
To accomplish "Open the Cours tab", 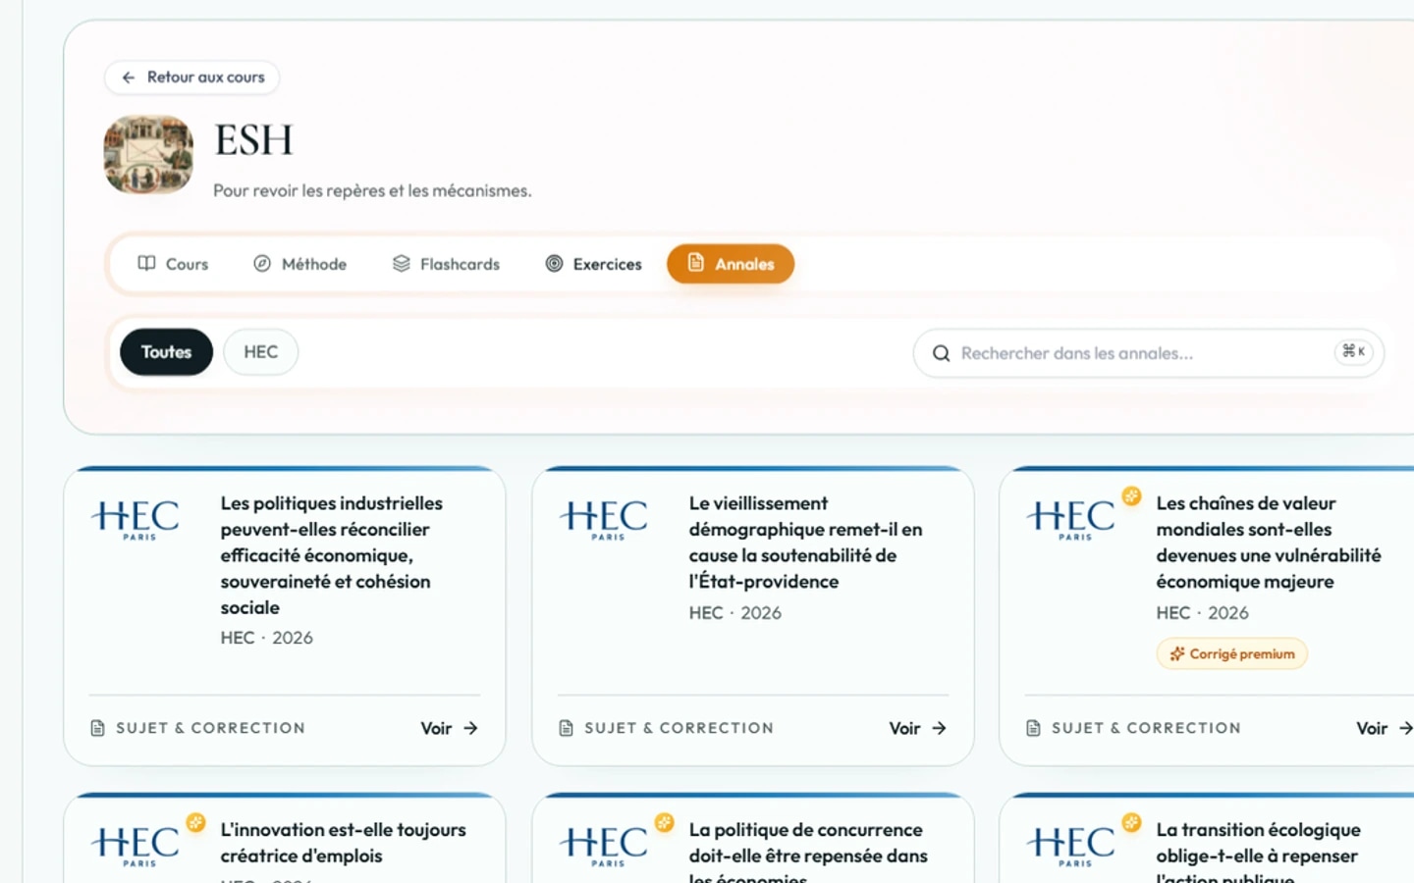I will coord(173,264).
